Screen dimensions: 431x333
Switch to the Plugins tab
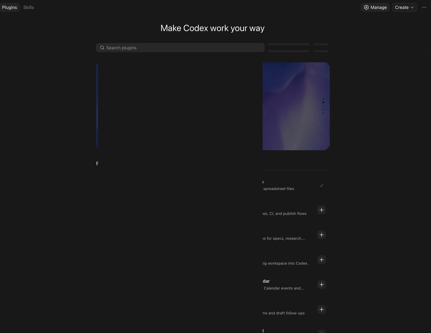[x=9, y=7]
